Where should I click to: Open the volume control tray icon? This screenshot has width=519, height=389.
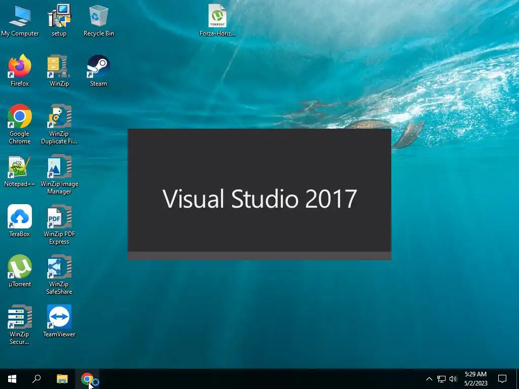click(x=453, y=379)
